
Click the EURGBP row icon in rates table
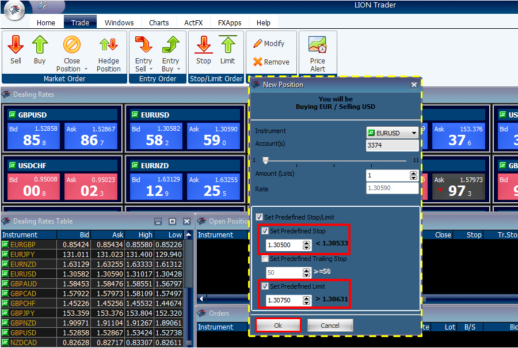[x=5, y=245]
